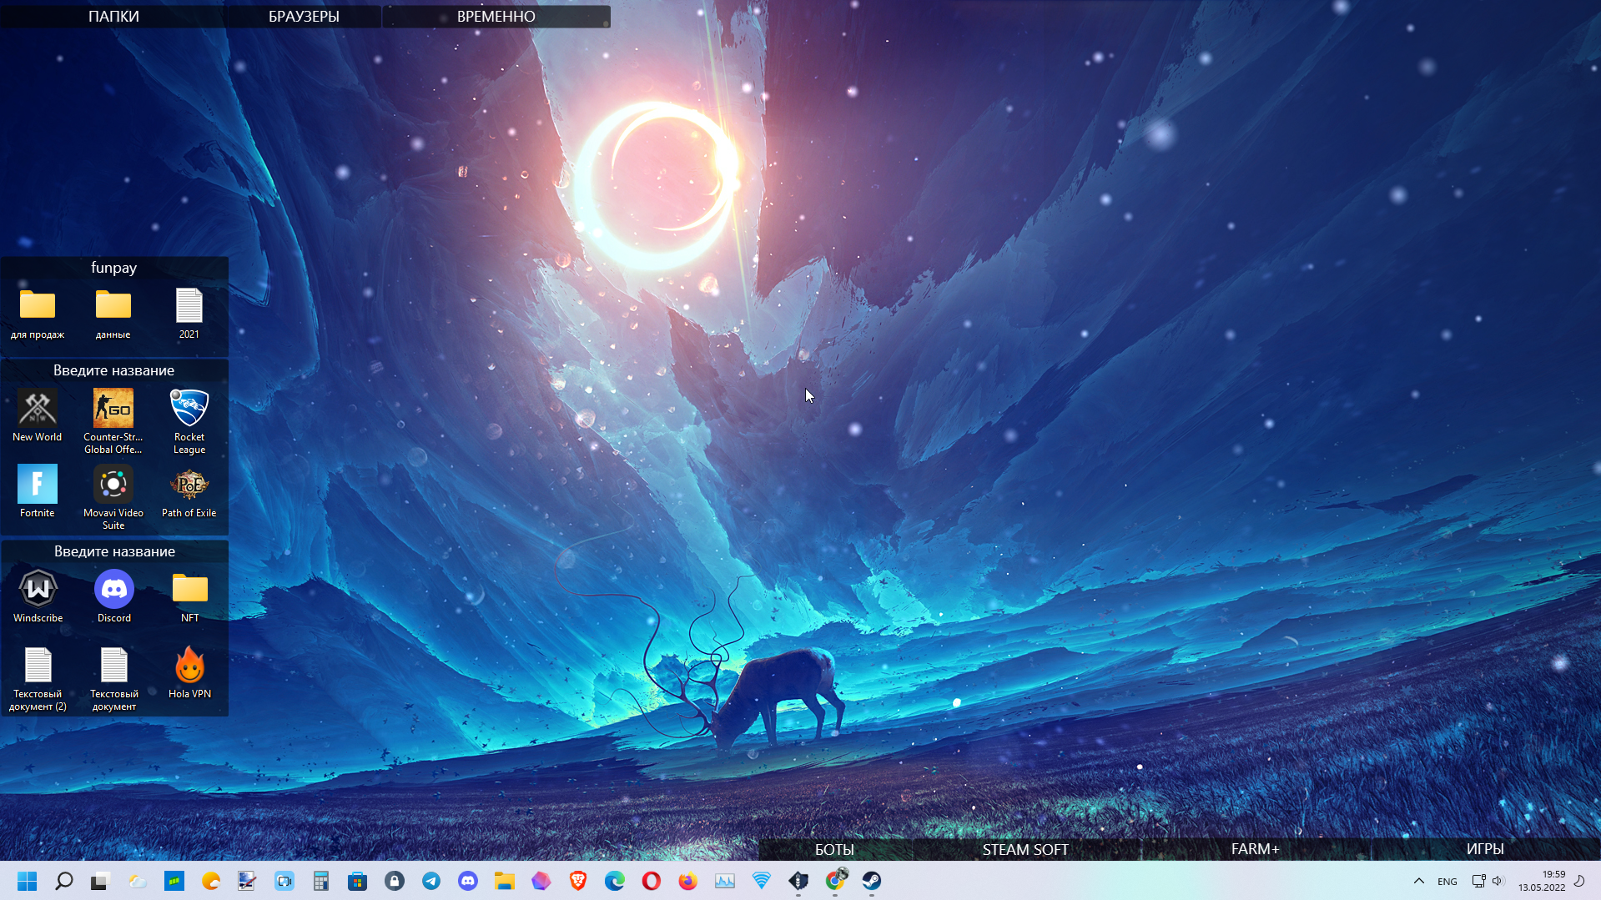The width and height of the screenshot is (1601, 900).
Task: Click the funpay group title
Action: click(114, 268)
